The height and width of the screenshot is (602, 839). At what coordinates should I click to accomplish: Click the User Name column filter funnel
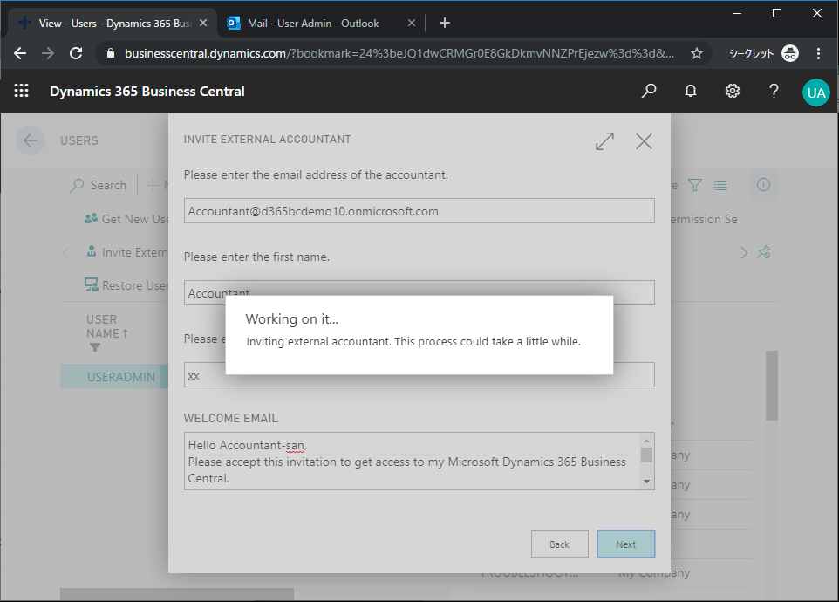click(x=95, y=348)
